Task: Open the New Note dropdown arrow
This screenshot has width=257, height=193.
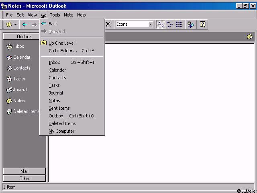Action: [x=15, y=25]
